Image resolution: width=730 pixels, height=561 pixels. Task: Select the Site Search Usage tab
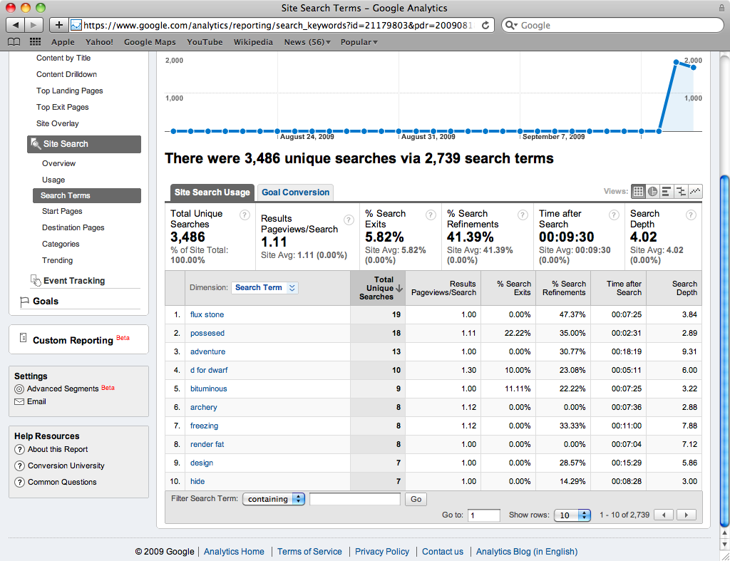212,192
